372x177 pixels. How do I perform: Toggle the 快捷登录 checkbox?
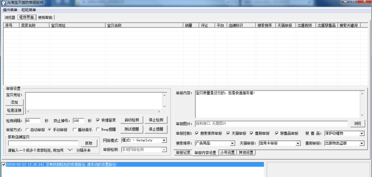point(98,120)
